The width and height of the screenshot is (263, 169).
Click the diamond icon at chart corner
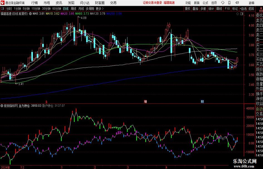237,14
